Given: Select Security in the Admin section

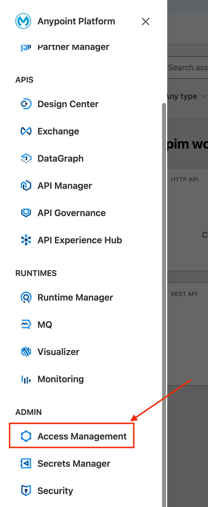Looking at the screenshot, I should point(55,491).
